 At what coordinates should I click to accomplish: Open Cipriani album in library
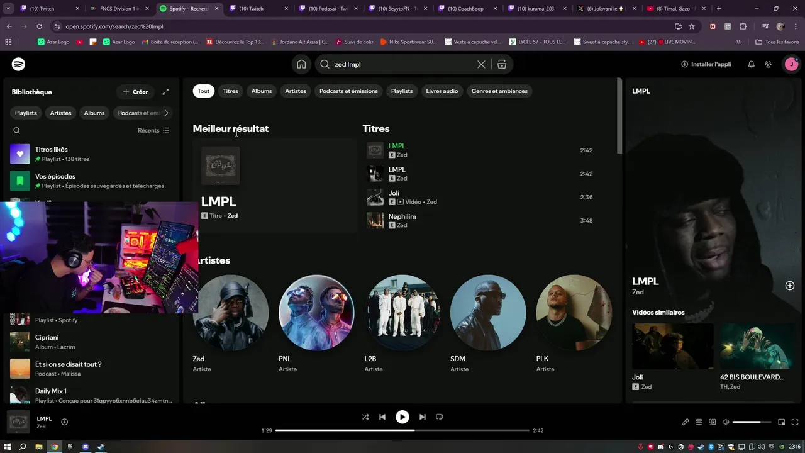click(x=91, y=342)
